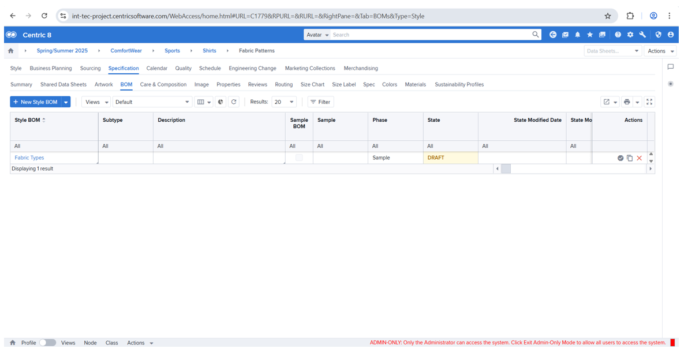Click the footer Node item
The image size is (688, 356).
tap(91, 343)
